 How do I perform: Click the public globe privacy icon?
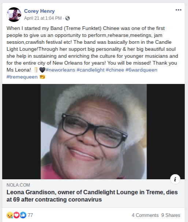point(68,18)
